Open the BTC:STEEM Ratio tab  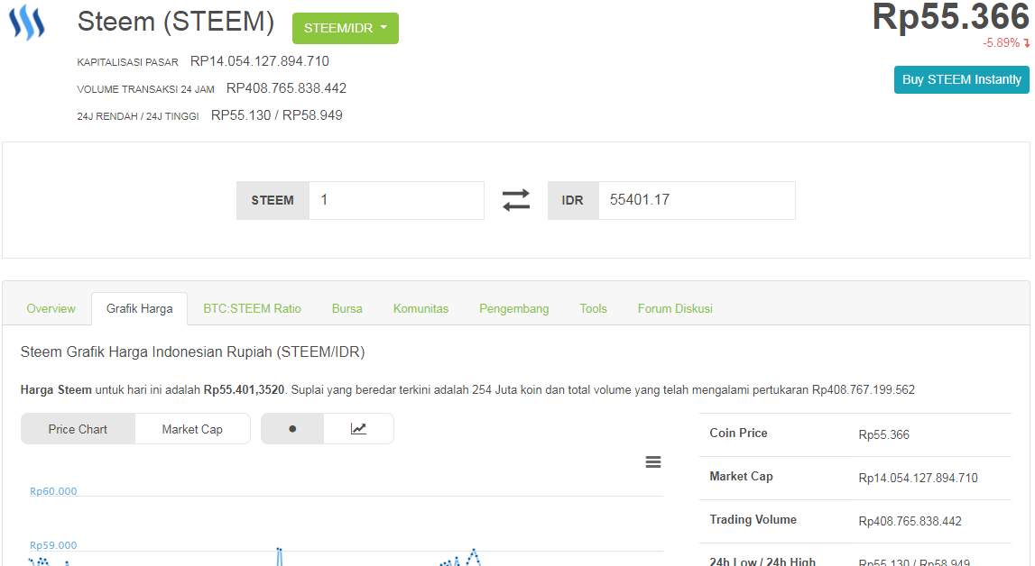(252, 308)
